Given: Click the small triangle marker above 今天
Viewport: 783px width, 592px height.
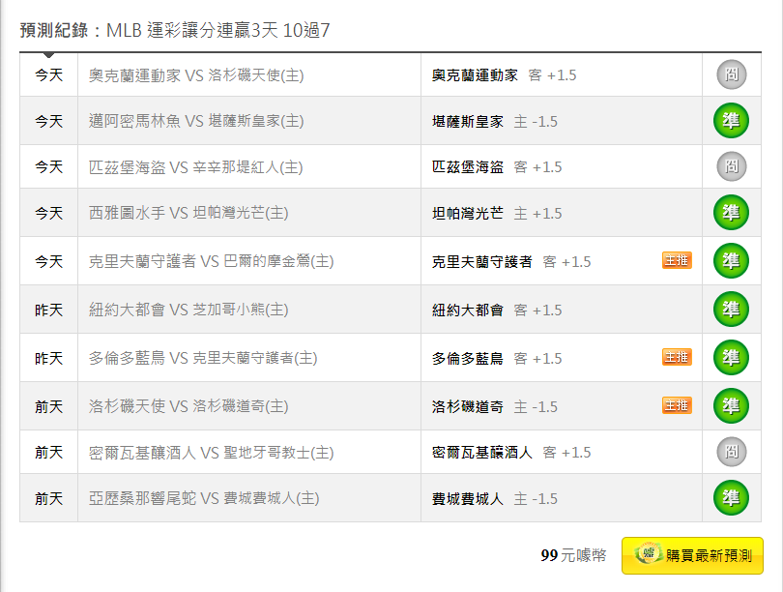Looking at the screenshot, I should [48, 55].
